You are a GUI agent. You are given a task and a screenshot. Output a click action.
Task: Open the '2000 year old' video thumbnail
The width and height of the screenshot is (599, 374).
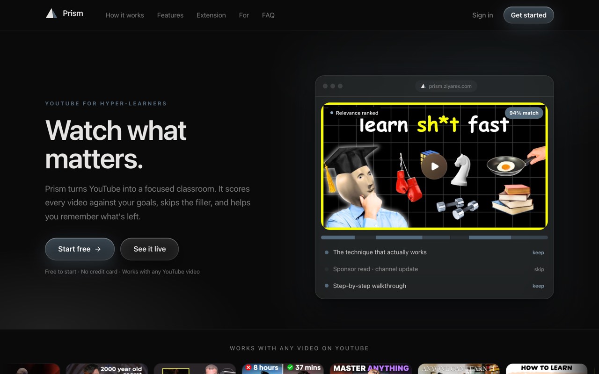point(107,369)
